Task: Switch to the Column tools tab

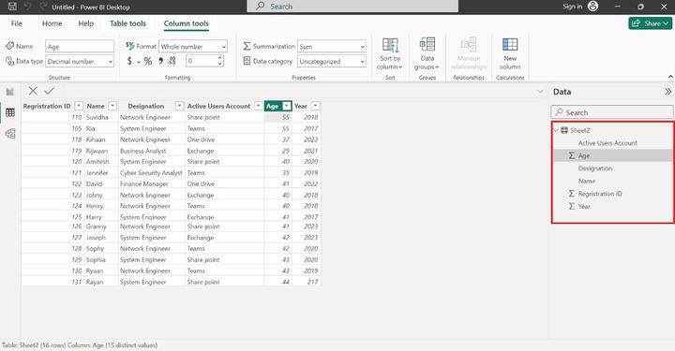Action: tap(186, 23)
